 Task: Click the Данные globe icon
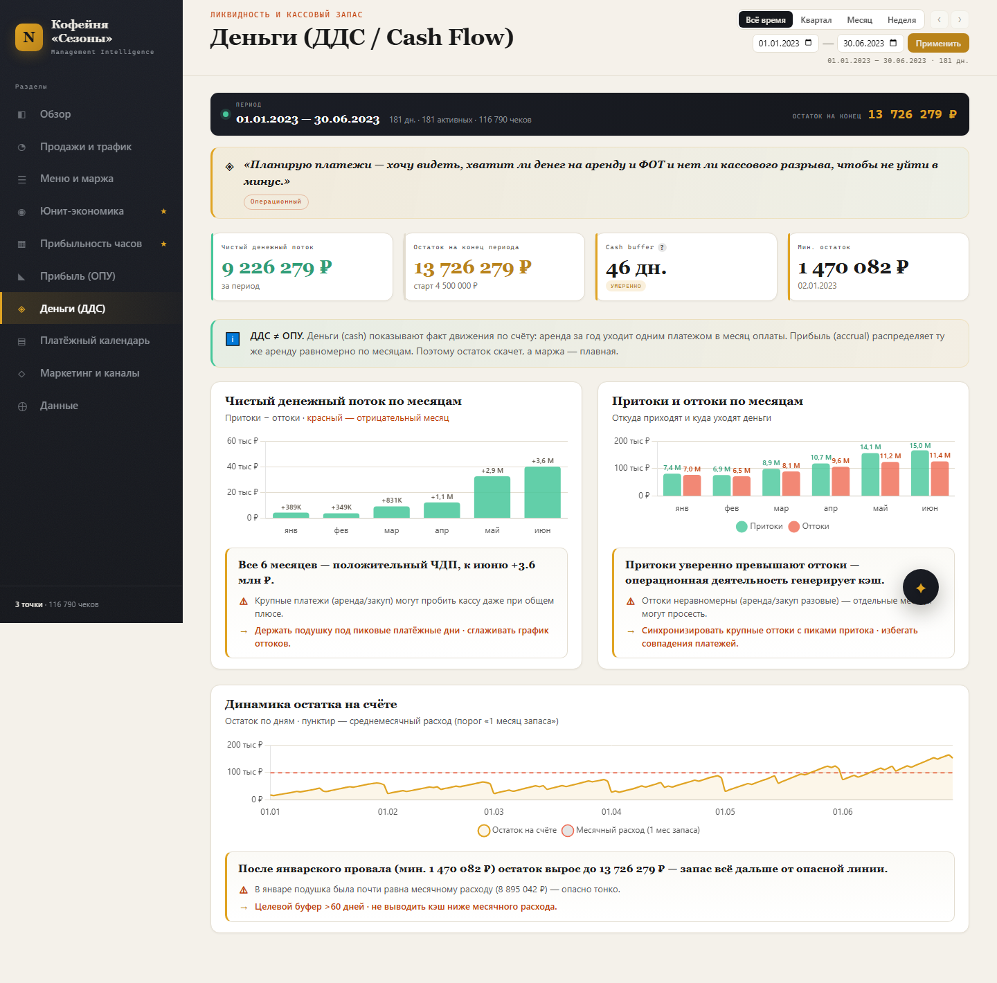[22, 406]
